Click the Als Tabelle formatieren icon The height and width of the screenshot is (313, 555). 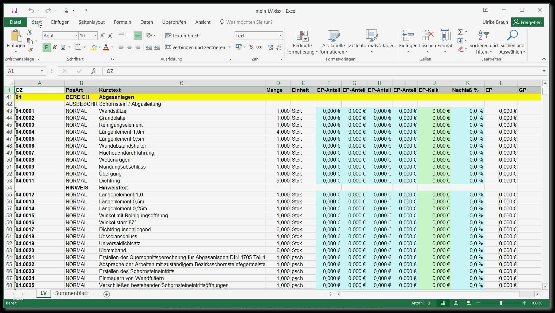tap(333, 41)
